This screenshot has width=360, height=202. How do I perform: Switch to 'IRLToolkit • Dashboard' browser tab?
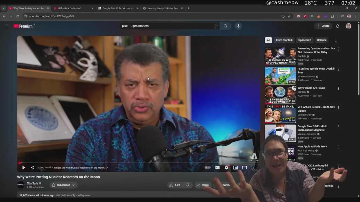point(73,8)
